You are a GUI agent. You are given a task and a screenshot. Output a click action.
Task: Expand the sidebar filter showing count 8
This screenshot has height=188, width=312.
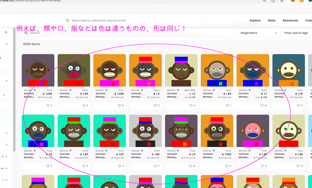click(6, 157)
